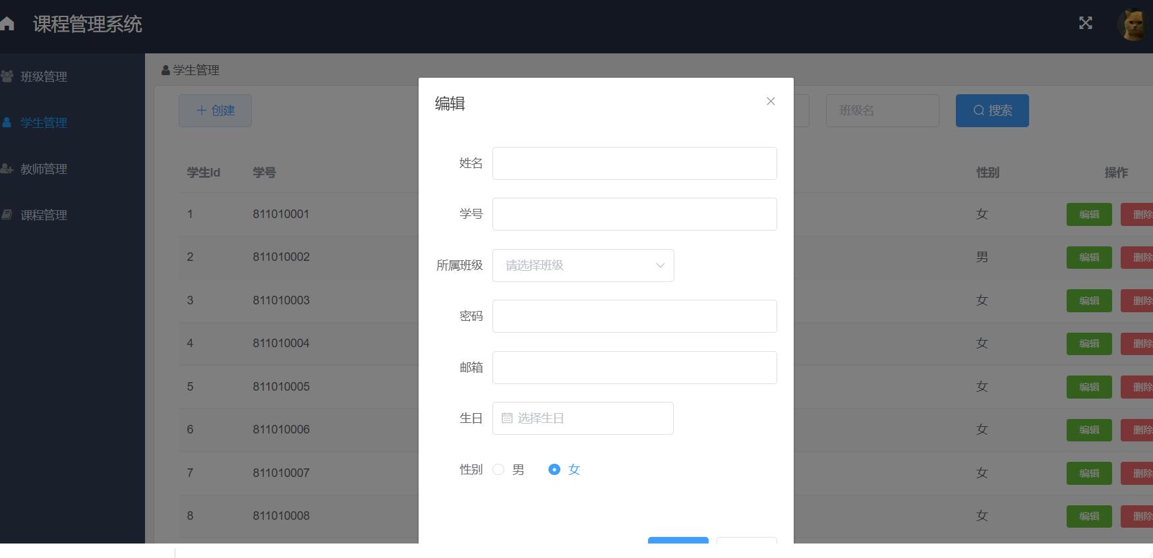Click the 课程管理 book icon
The image size is (1153, 558).
coord(7,214)
